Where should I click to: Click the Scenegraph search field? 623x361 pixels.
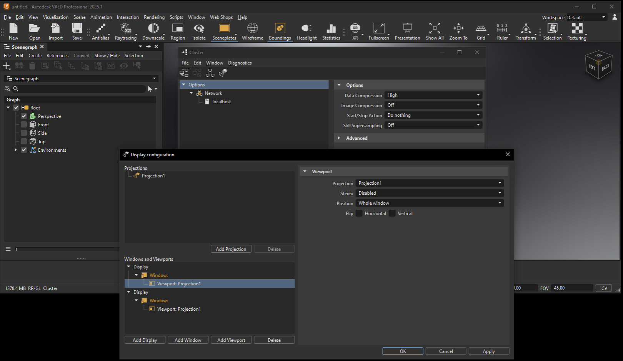click(x=81, y=89)
